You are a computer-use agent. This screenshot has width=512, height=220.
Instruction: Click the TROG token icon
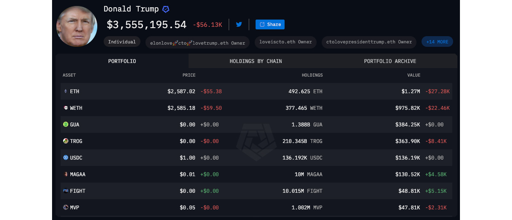click(65, 141)
